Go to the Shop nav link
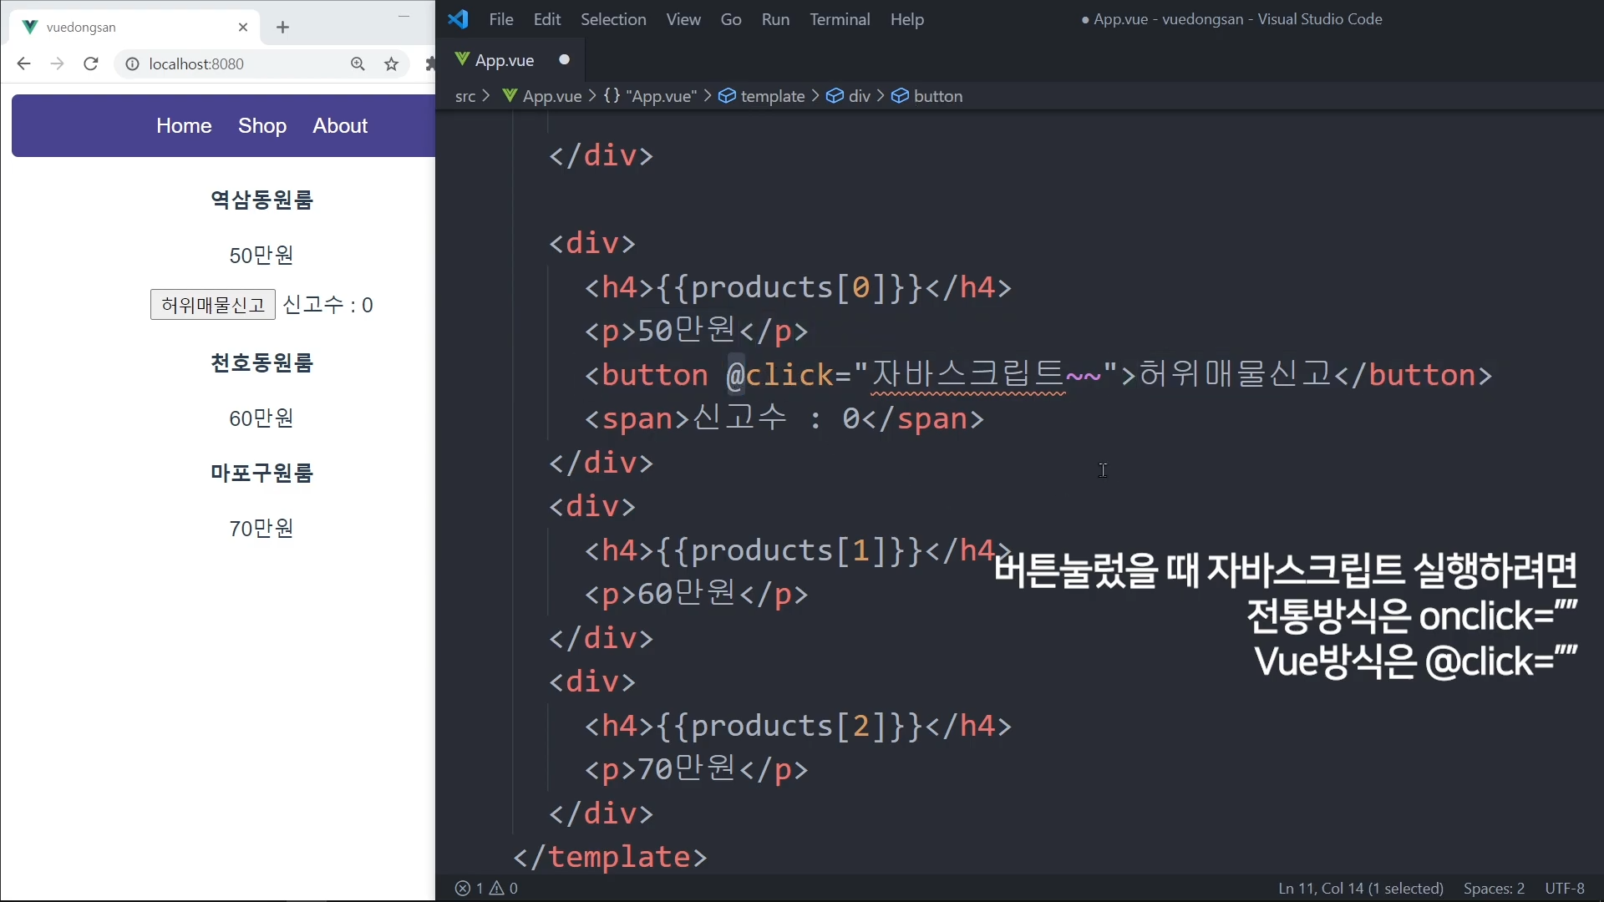Screen dimensions: 1604x902 [262, 126]
